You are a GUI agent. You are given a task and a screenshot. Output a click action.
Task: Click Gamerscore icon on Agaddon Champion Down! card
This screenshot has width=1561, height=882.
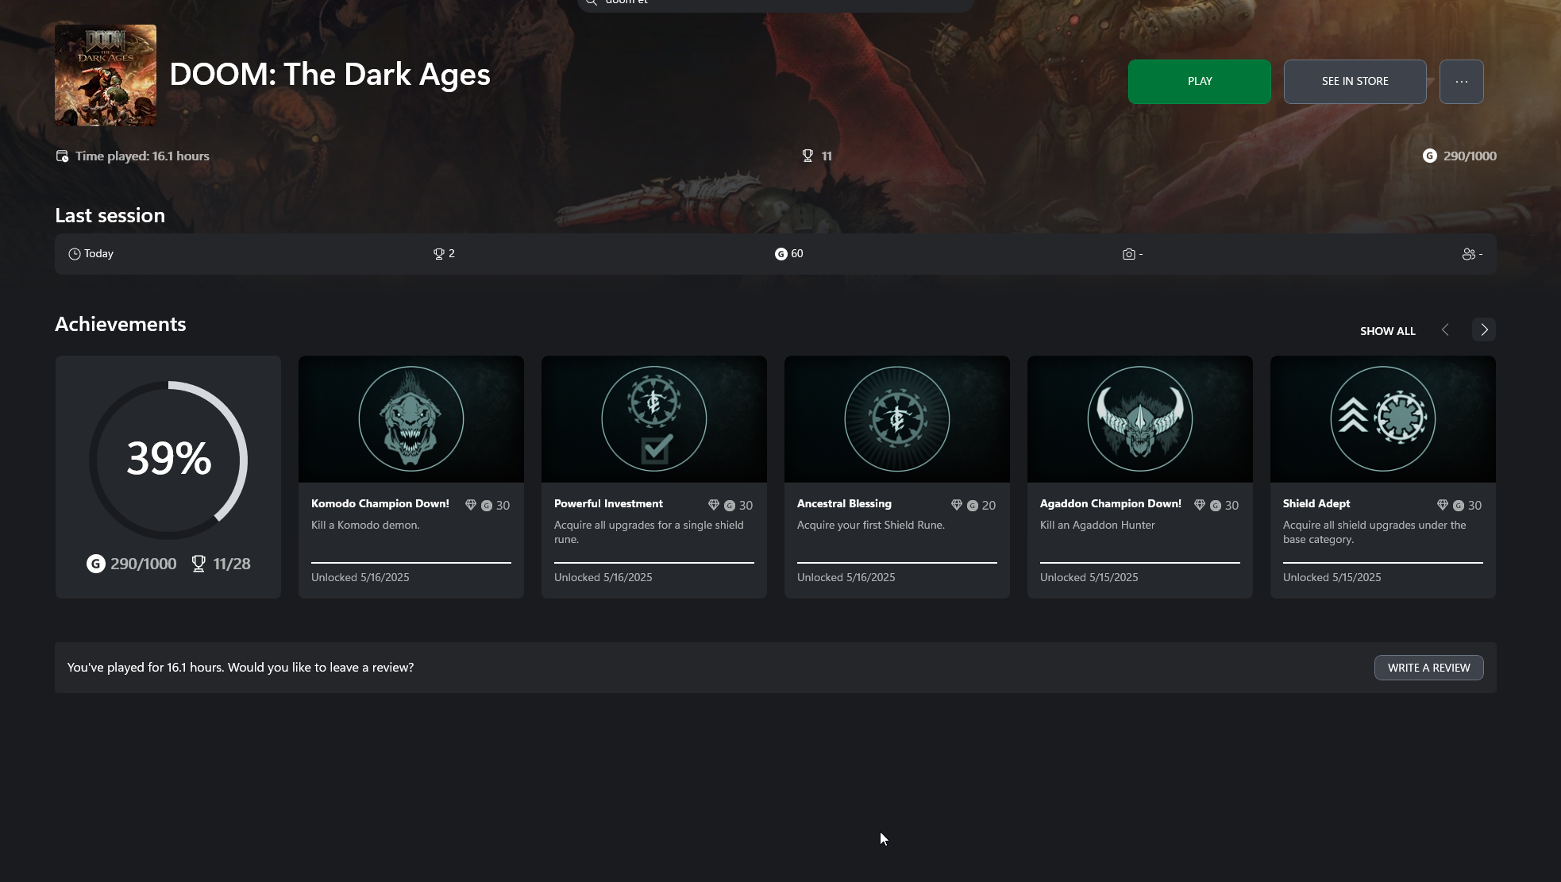pos(1216,506)
